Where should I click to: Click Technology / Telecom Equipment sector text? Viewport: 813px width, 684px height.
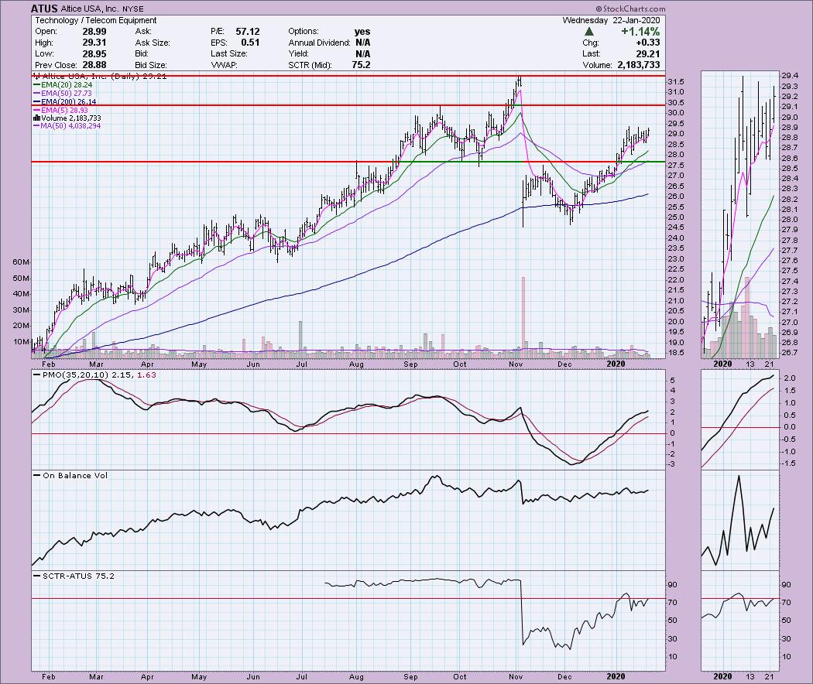coord(96,20)
